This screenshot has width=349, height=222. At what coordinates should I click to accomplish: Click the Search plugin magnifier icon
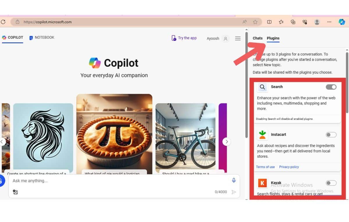262,87
